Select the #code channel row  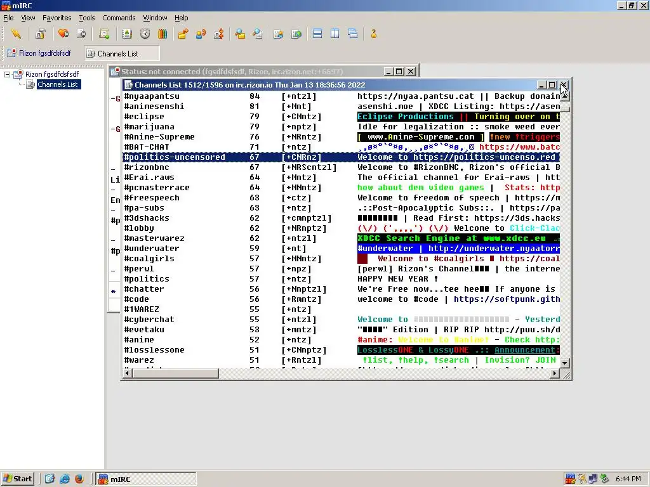point(342,299)
